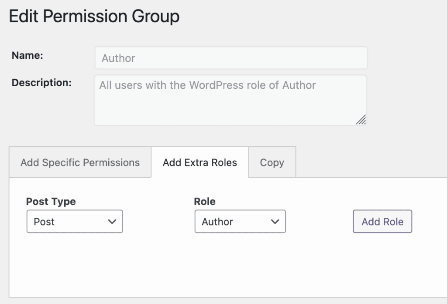The image size is (447, 304).
Task: Open the Copy tab
Action: tap(272, 162)
